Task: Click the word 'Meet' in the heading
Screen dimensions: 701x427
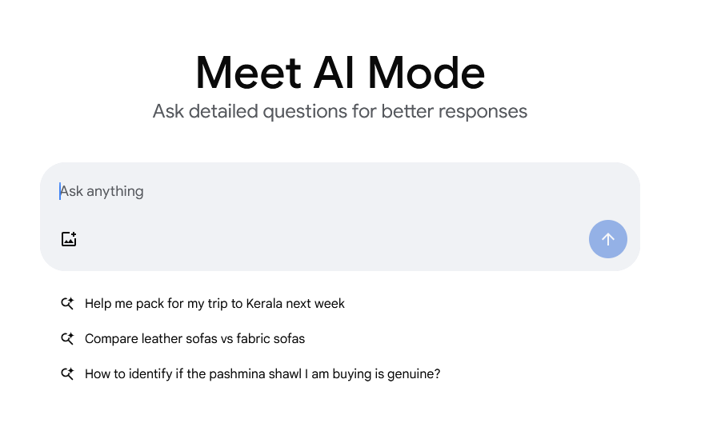Action: pos(246,72)
